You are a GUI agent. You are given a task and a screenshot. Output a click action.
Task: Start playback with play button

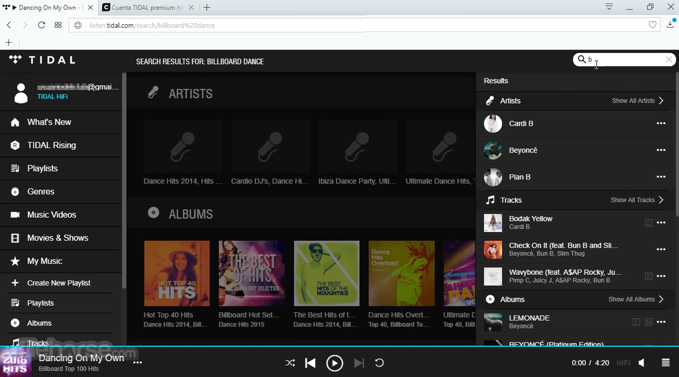[335, 363]
